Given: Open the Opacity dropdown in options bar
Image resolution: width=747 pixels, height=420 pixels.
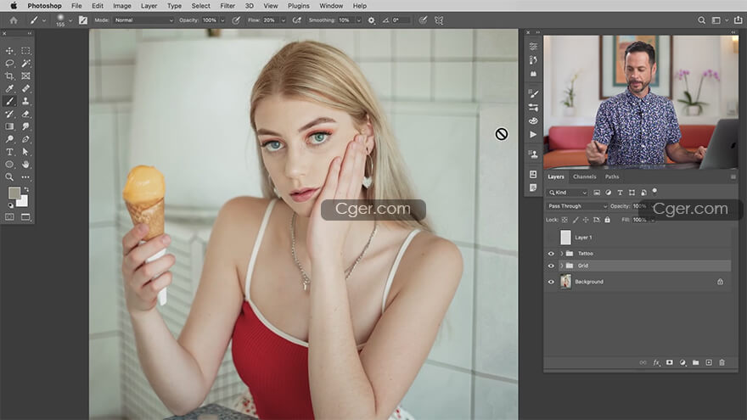Looking at the screenshot, I should 222,20.
